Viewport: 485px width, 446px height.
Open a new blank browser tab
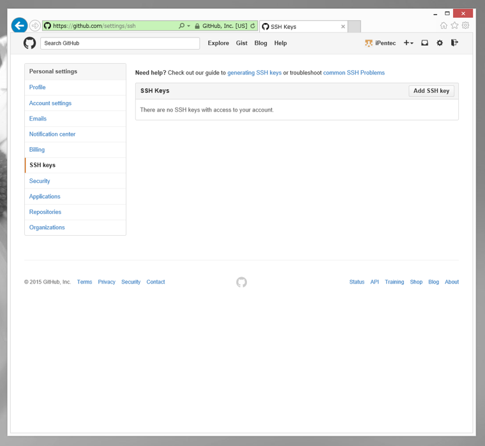[354, 27]
